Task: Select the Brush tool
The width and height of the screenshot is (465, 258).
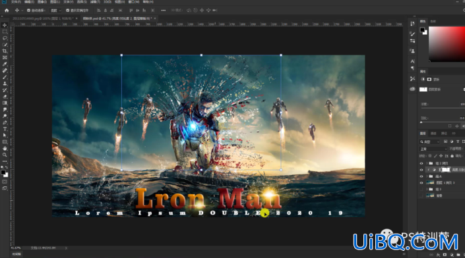Action: tap(5, 77)
